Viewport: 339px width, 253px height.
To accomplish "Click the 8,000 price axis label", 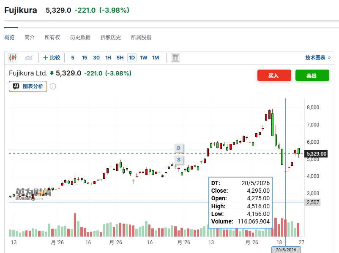I will tap(313, 108).
